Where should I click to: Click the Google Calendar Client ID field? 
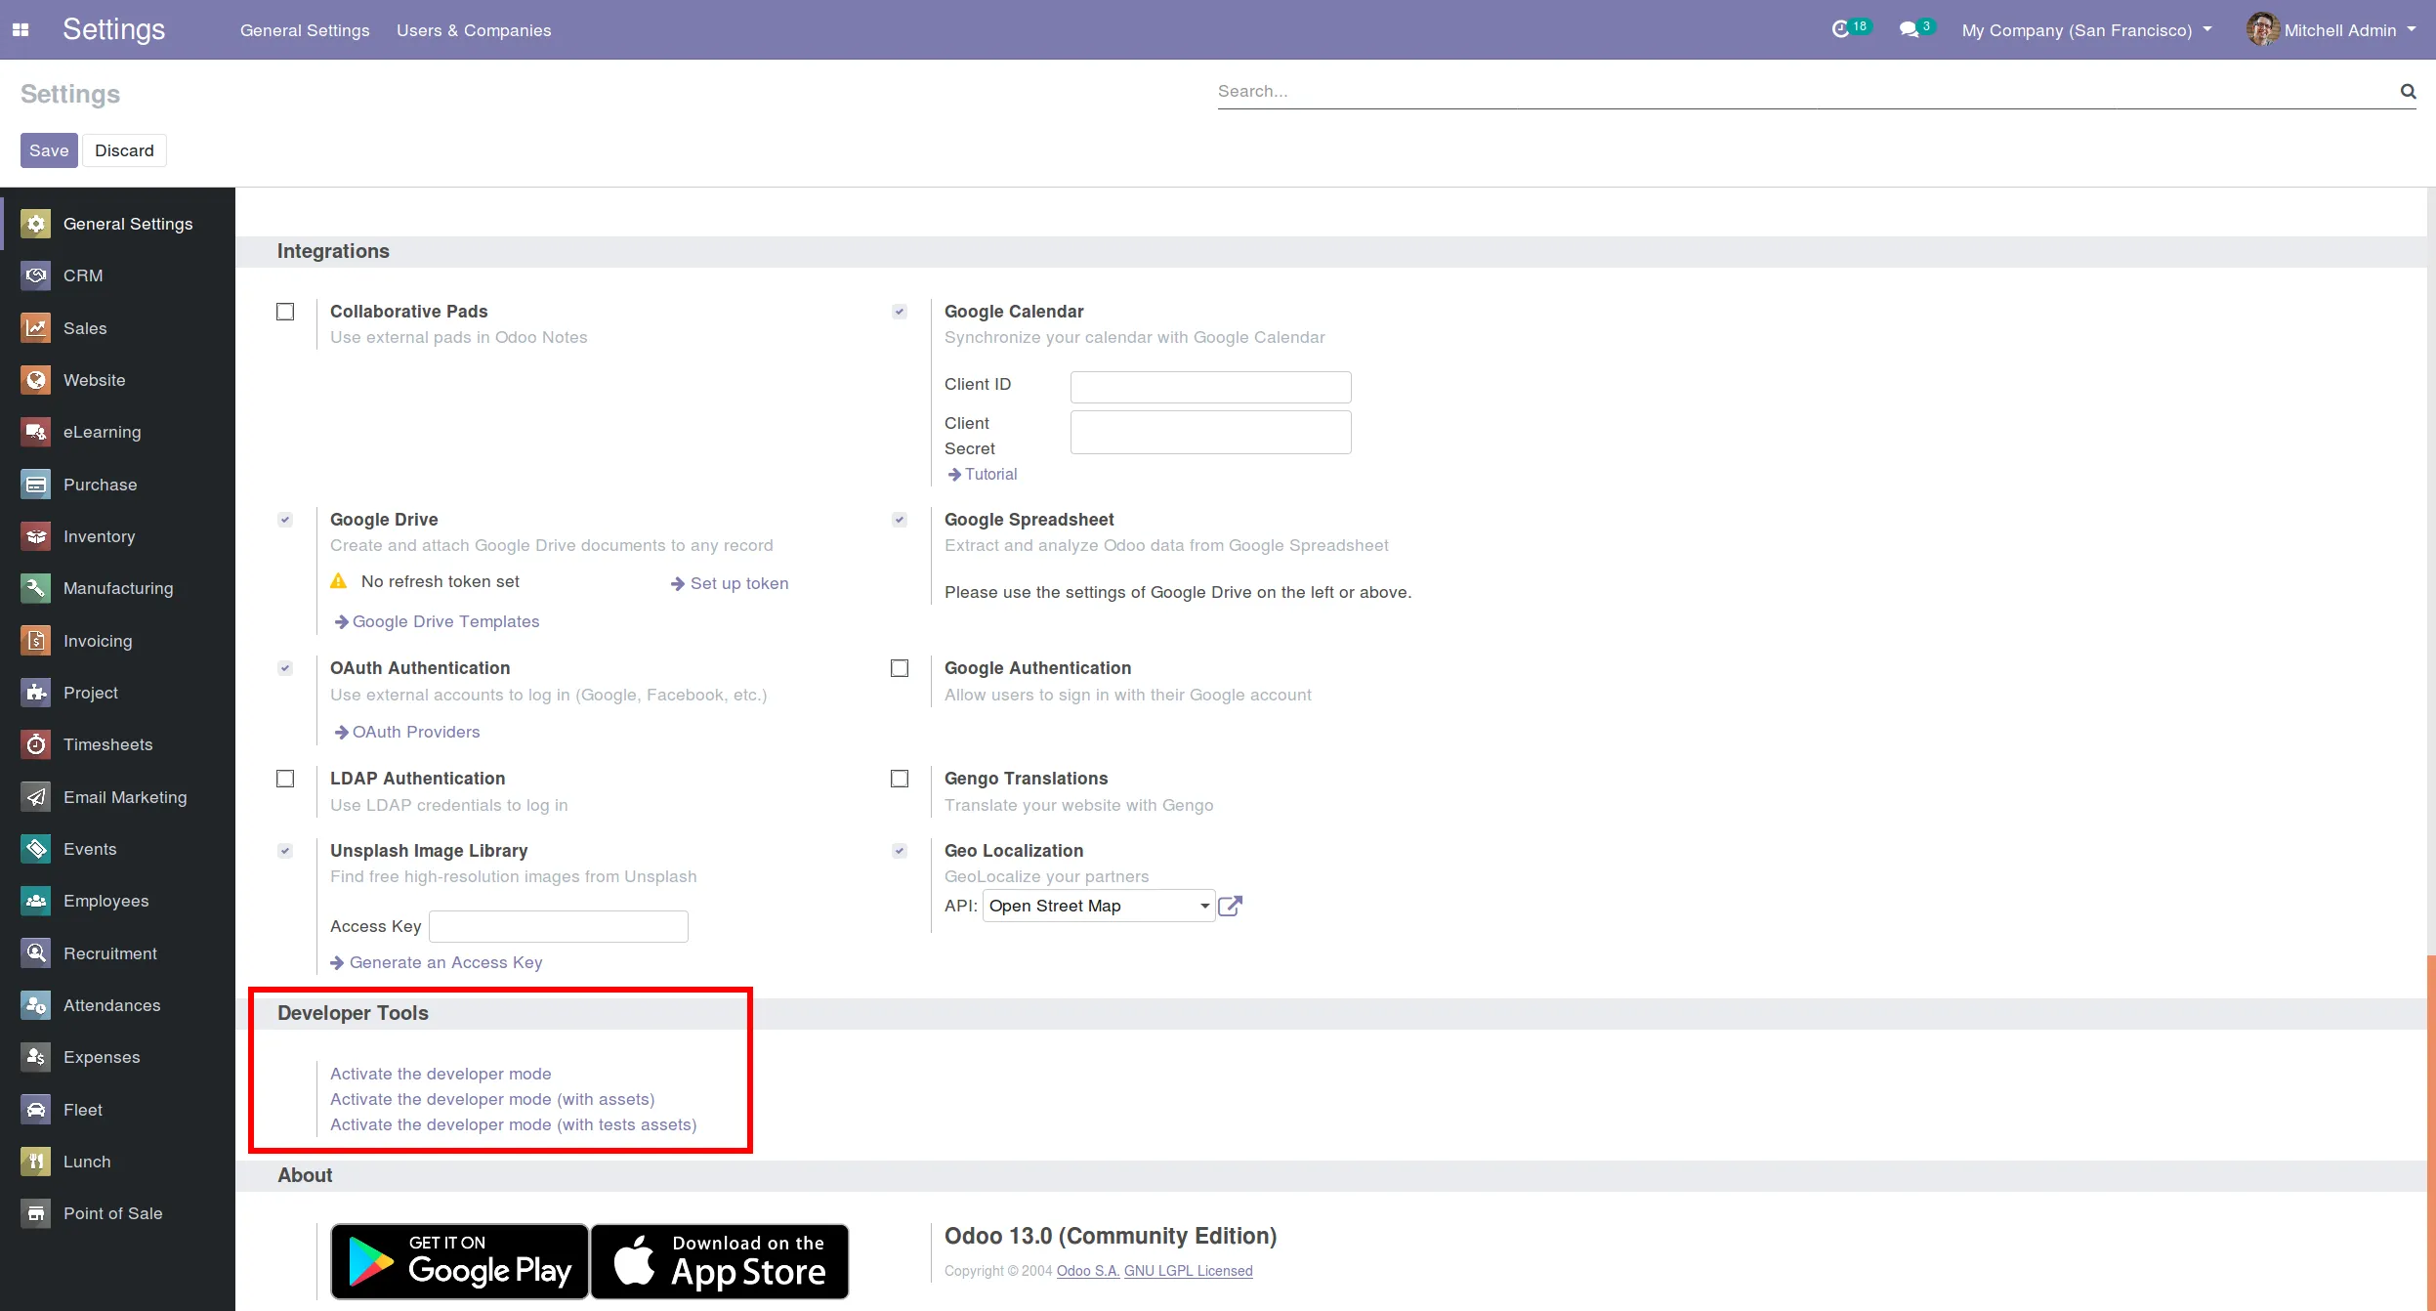pyautogui.click(x=1210, y=387)
